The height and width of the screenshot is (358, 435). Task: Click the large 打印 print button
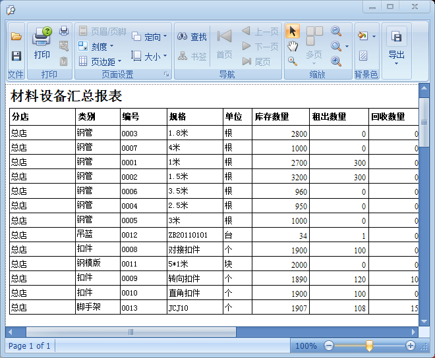click(x=42, y=43)
